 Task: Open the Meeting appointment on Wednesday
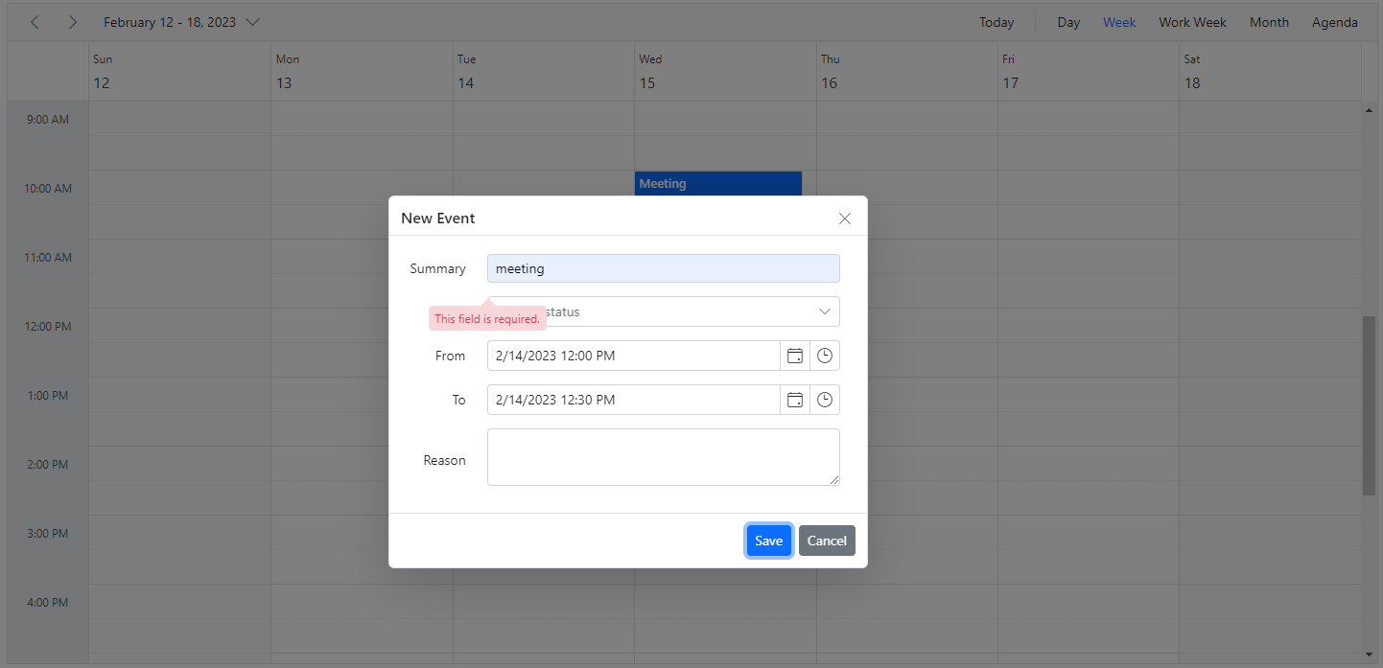tap(718, 184)
